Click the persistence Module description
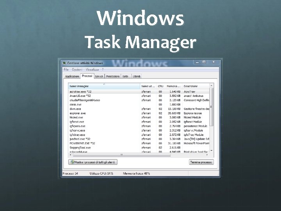The image size is (281, 211). 196,126
